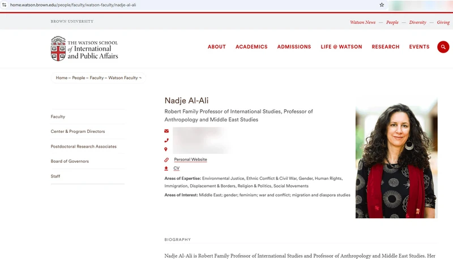Click the red search icon button
This screenshot has width=453, height=259.
coord(443,47)
